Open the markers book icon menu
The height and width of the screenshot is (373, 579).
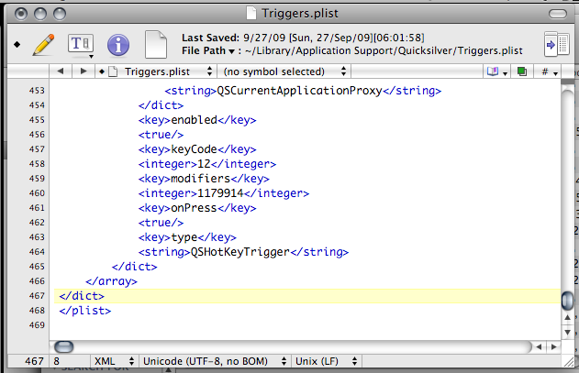(496, 71)
